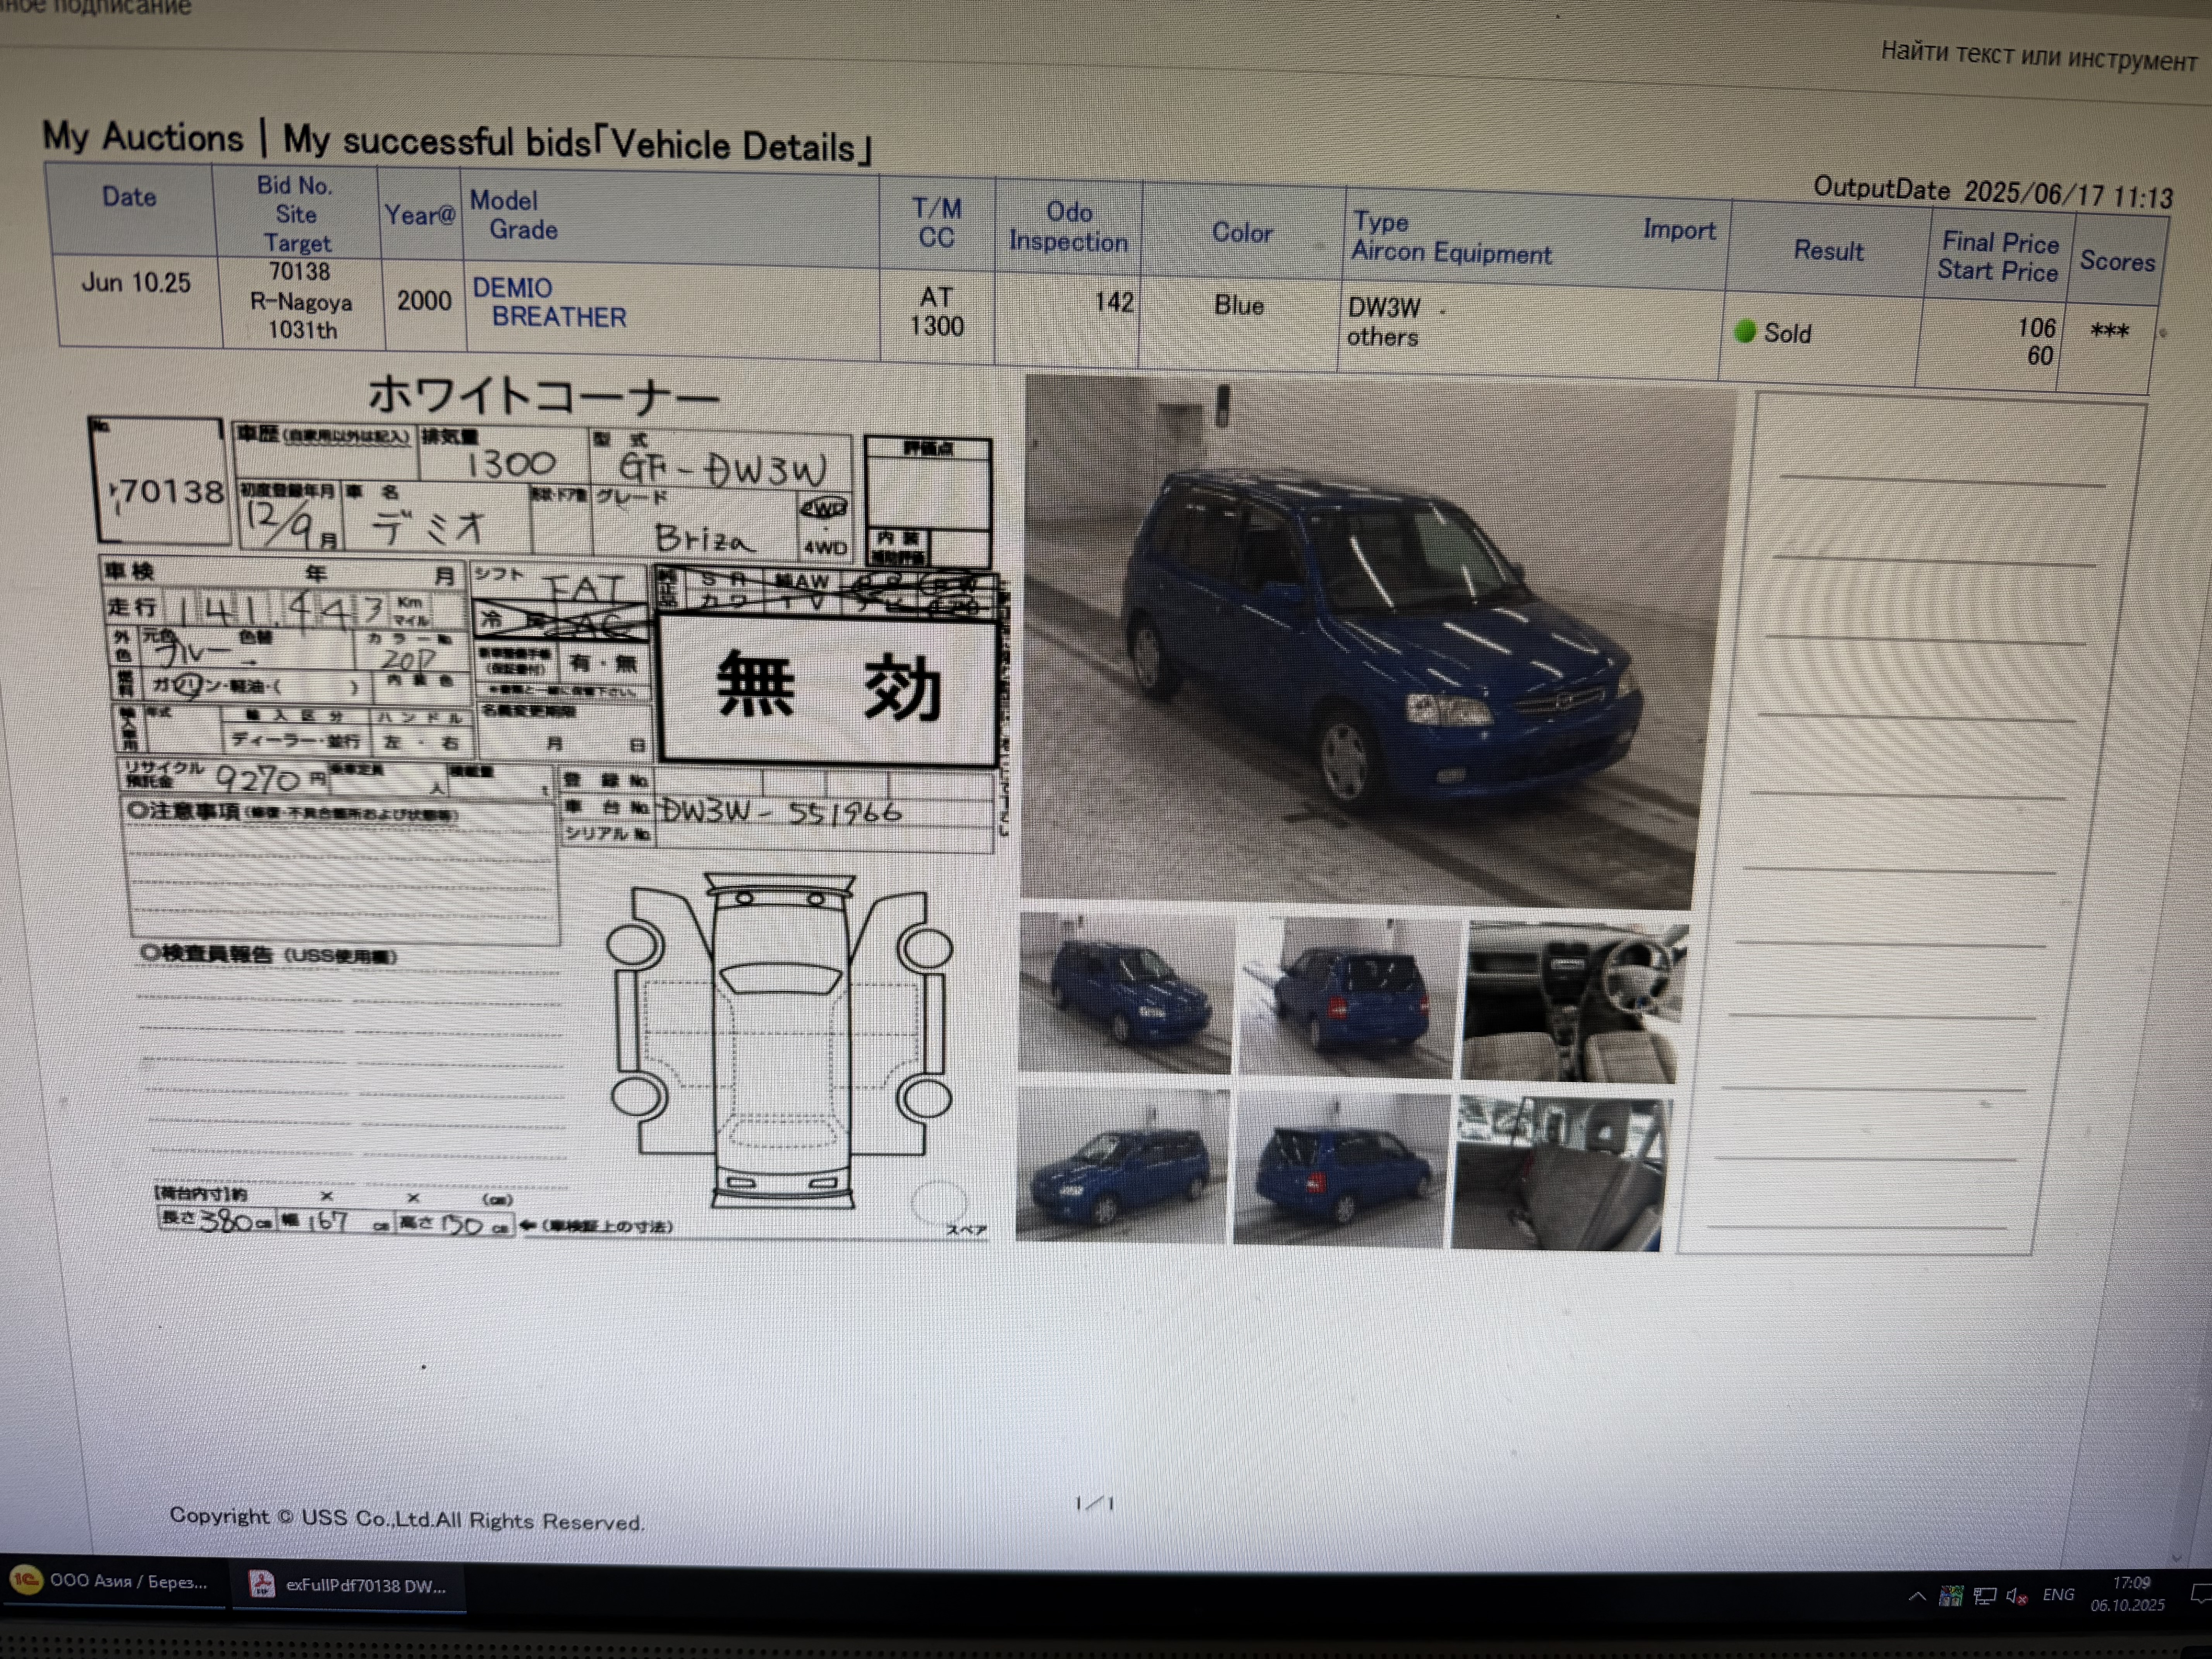Open the 1C app in the taskbar
The width and height of the screenshot is (2212, 1659).
(110, 1581)
